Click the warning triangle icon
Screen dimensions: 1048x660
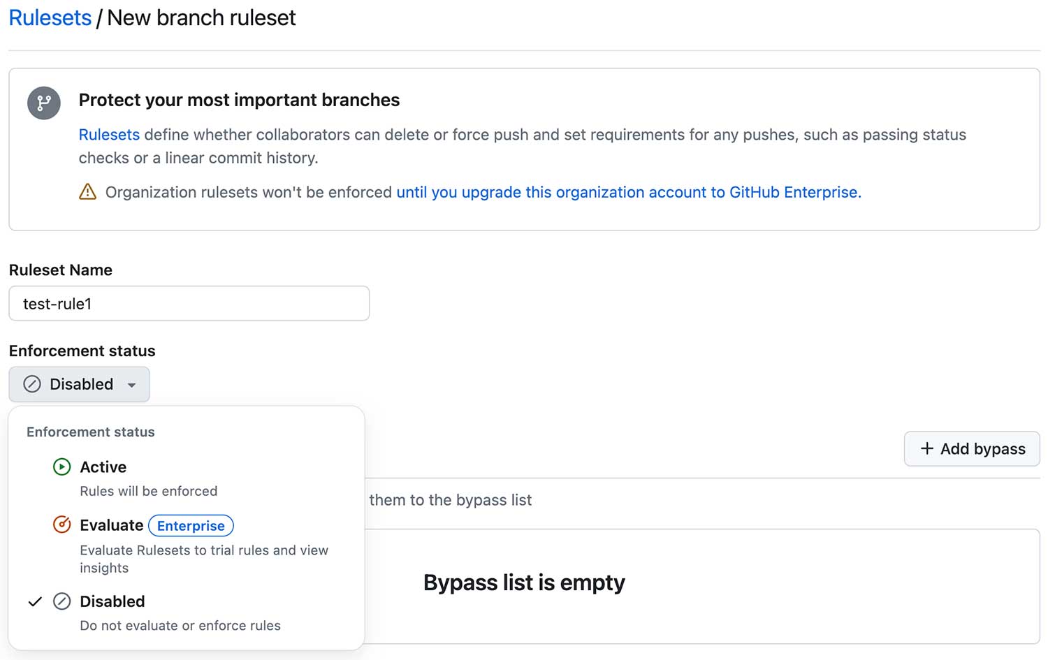pos(87,192)
